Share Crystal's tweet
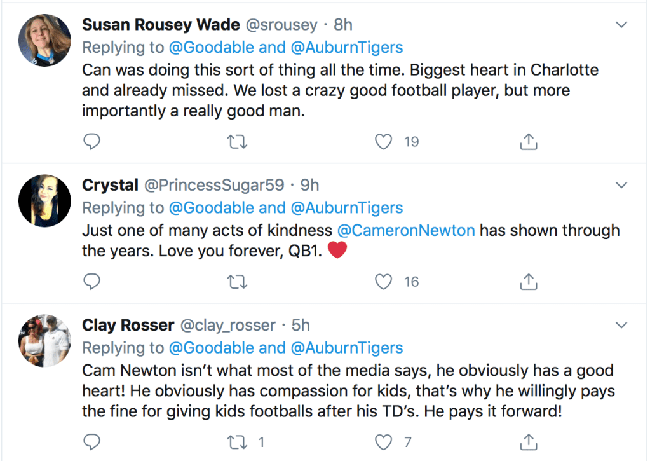 529,281
